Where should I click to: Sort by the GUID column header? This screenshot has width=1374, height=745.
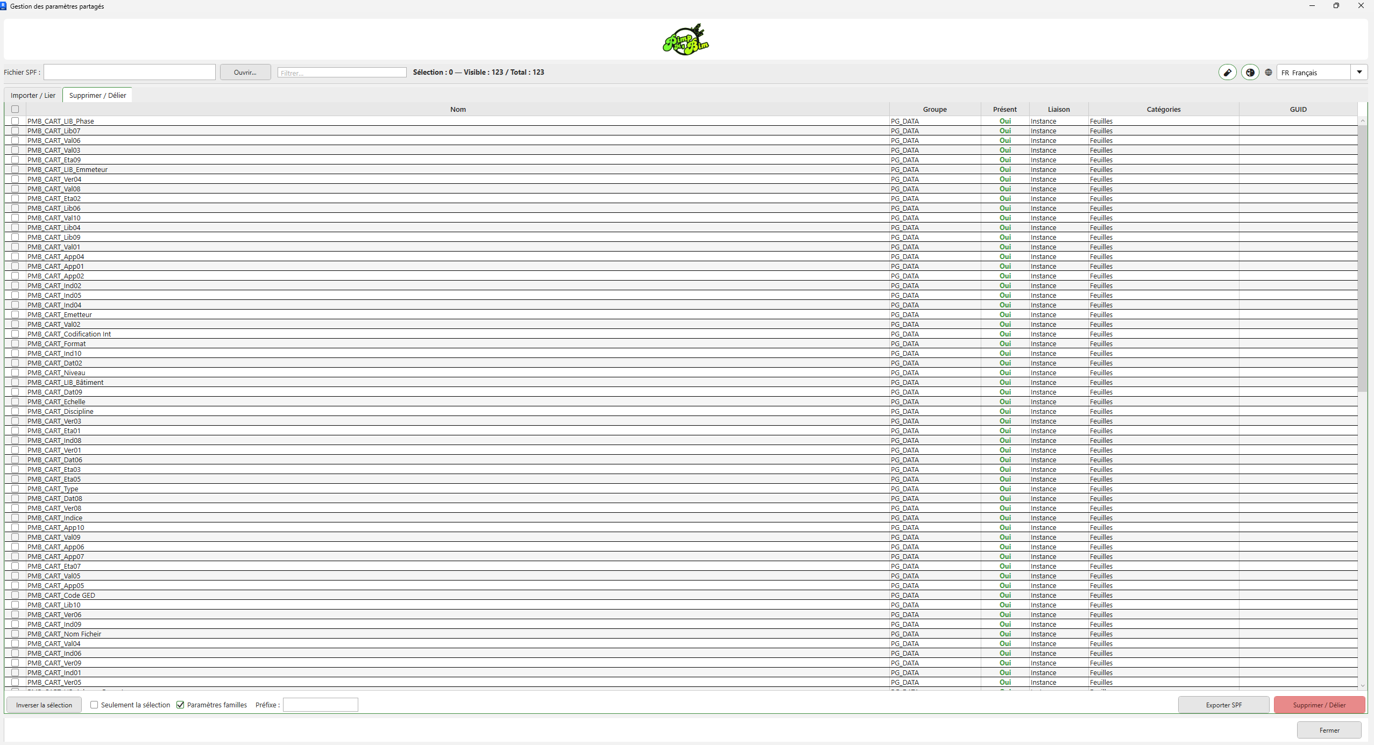pyautogui.click(x=1298, y=109)
